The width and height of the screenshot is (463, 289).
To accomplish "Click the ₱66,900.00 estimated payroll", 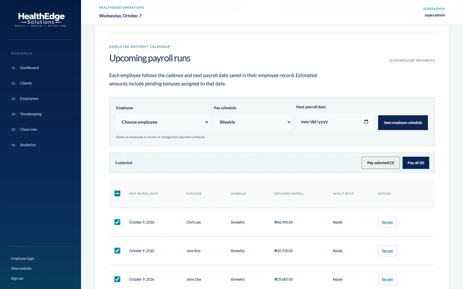I will tap(284, 222).
